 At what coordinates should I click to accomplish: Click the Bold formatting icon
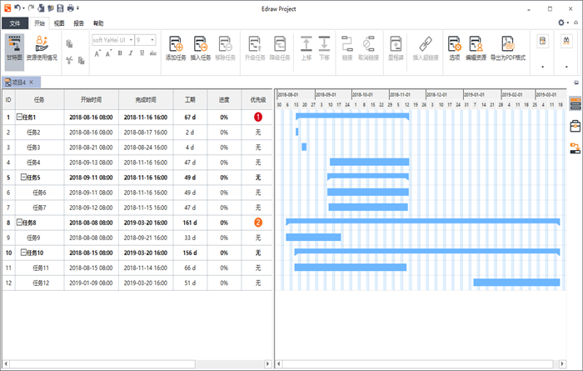click(120, 53)
